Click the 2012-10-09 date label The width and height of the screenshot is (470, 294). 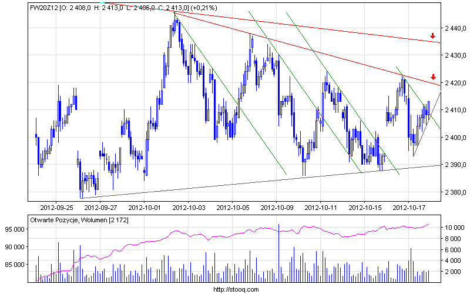277,208
